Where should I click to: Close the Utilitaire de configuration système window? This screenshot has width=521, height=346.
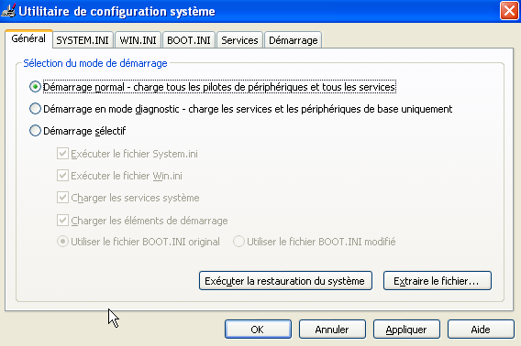point(509,11)
